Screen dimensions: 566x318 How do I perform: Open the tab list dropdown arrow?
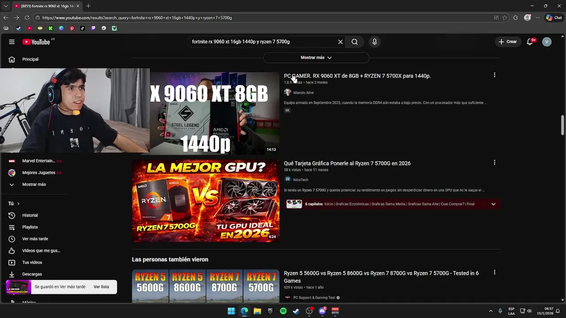(x=6, y=6)
